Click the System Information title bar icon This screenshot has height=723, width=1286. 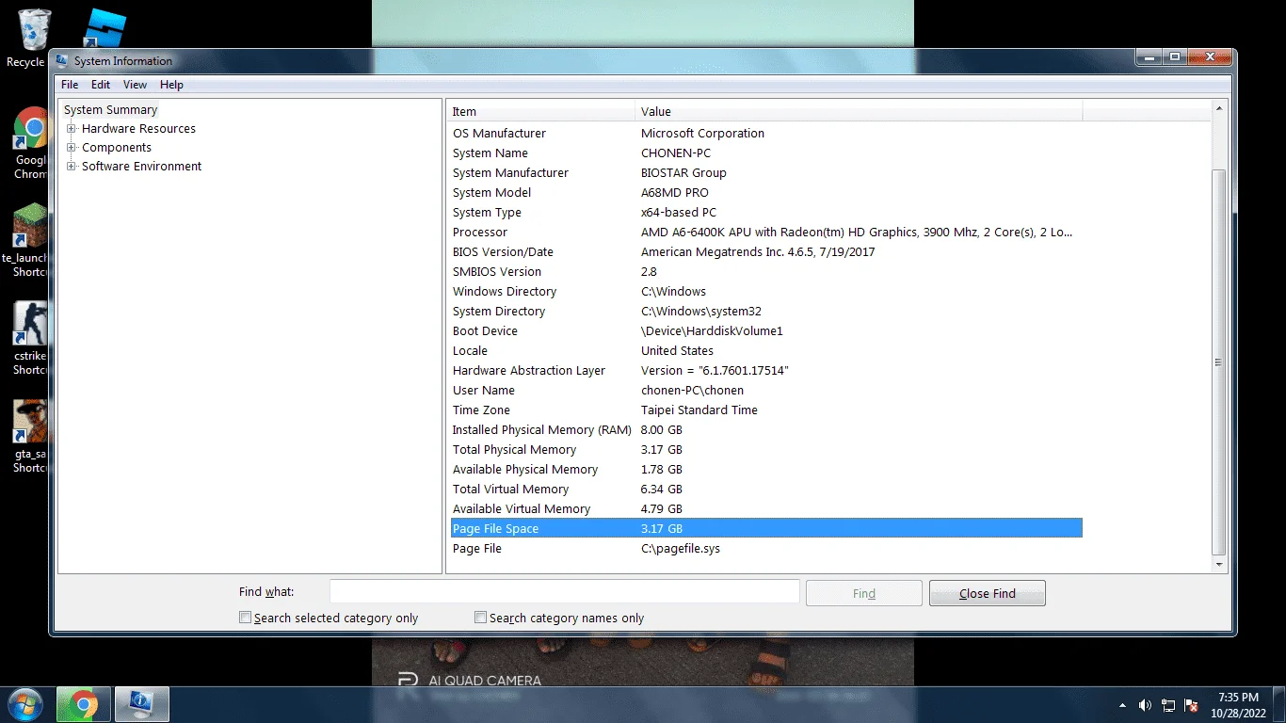point(62,60)
